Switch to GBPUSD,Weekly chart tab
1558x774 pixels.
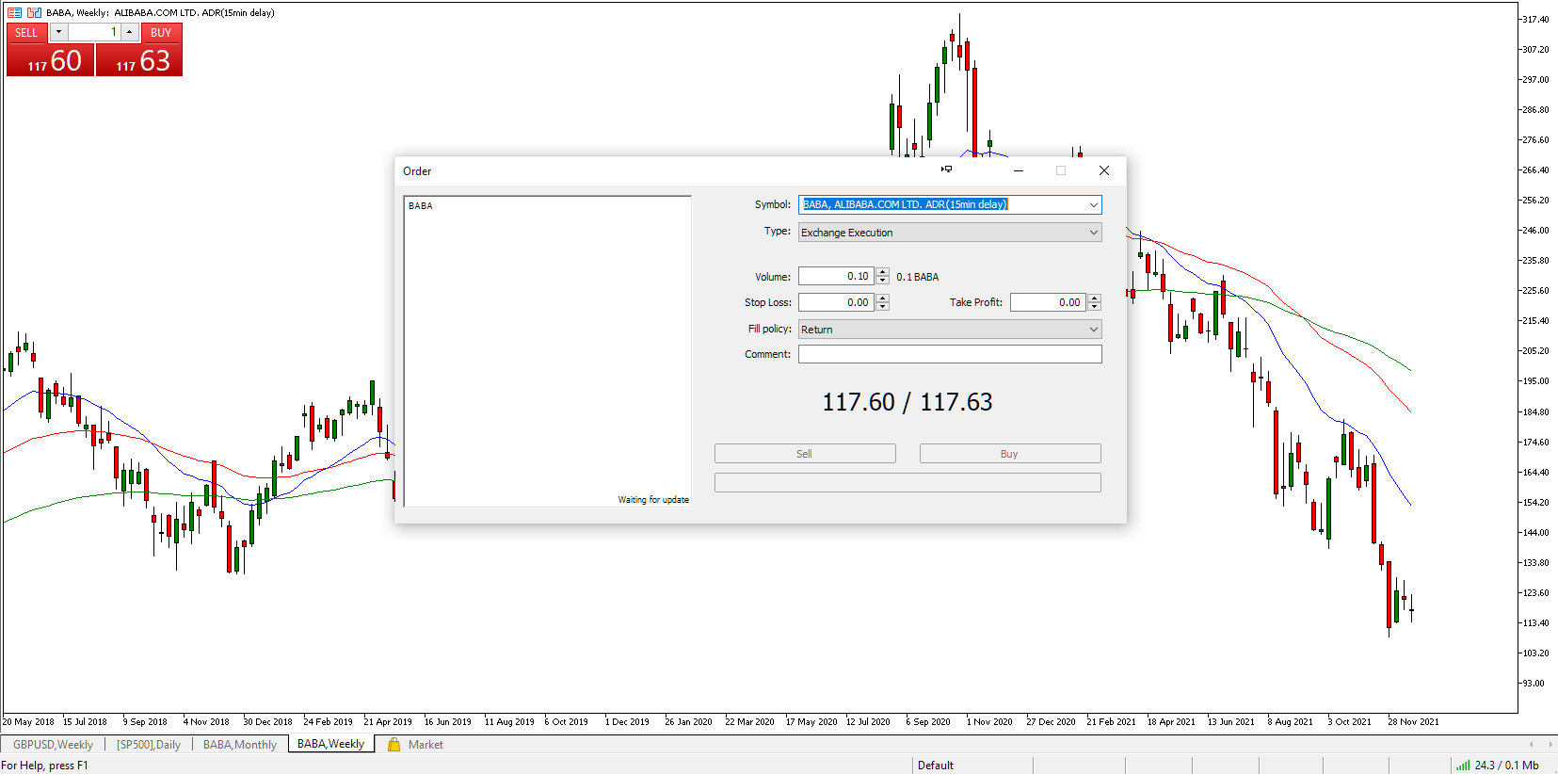point(53,744)
